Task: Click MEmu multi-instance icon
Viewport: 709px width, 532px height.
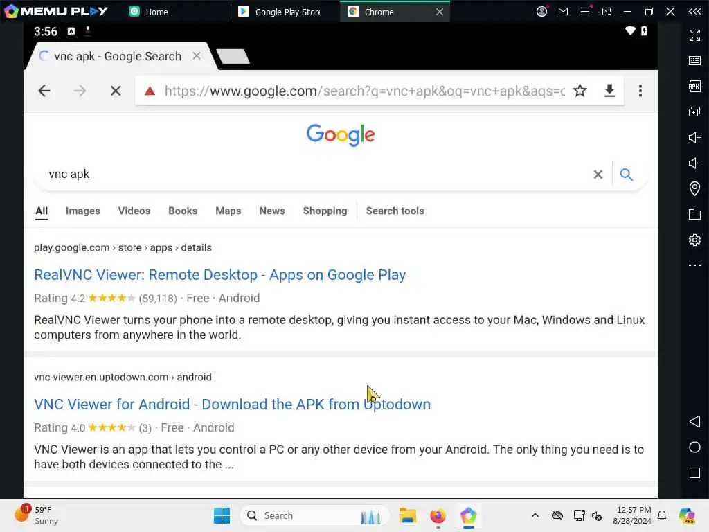Action: pos(694,112)
